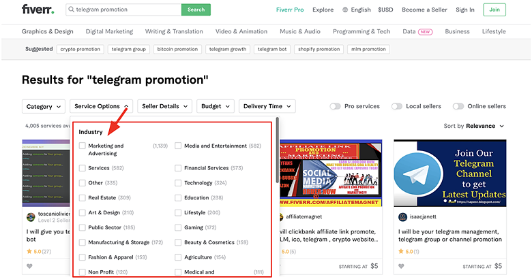Open Graphics & Design category
532x279 pixels.
[x=48, y=31]
